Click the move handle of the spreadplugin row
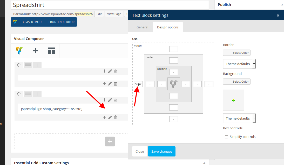The image size is (284, 165). click(x=19, y=94)
